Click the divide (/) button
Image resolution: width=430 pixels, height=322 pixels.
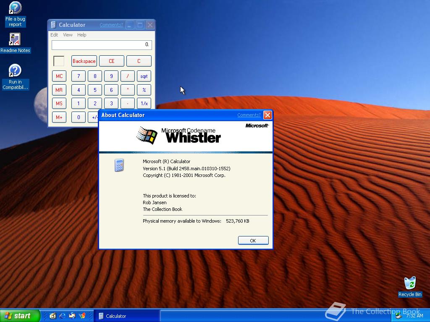[128, 76]
